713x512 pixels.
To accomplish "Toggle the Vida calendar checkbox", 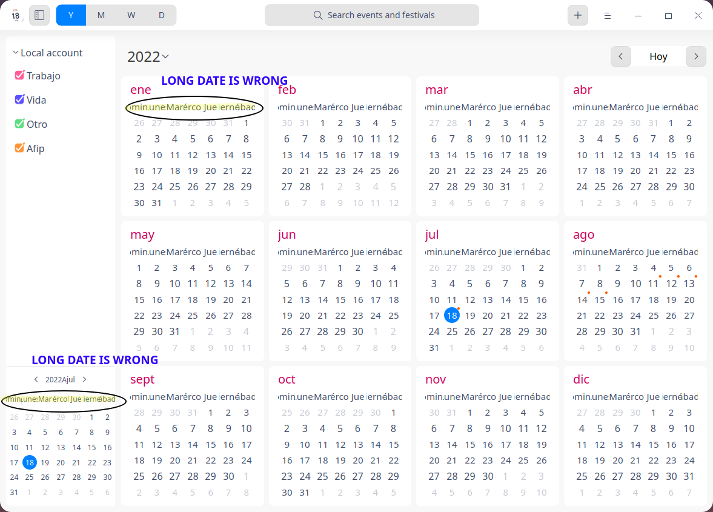I will pos(19,99).
